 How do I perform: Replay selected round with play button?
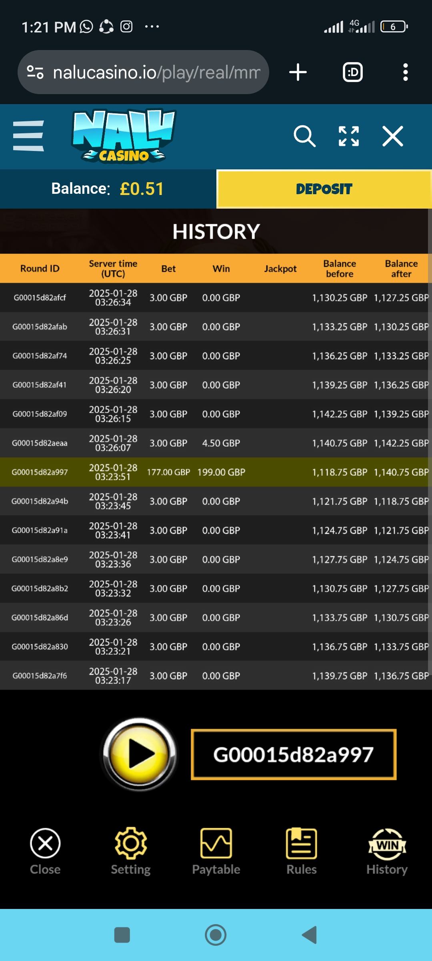click(140, 754)
